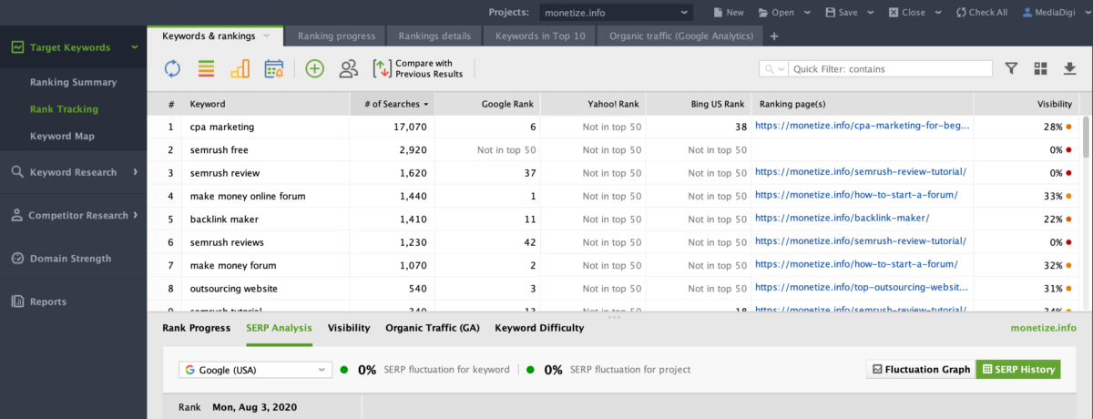This screenshot has width=1093, height=419.
Task: Select the 'make money online forum' row
Action: point(612,196)
